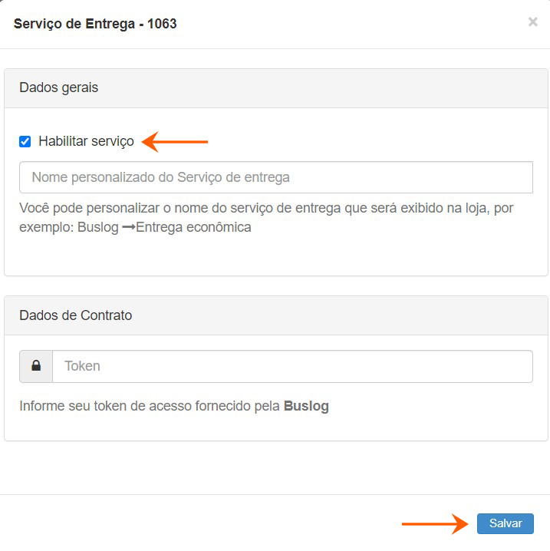
Task: Close the Serviço de Entrega dialog
Action: pos(532,22)
